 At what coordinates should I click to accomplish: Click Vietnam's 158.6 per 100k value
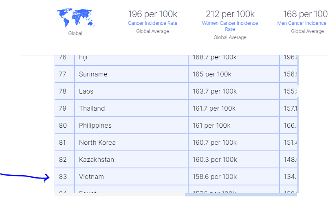coord(214,176)
